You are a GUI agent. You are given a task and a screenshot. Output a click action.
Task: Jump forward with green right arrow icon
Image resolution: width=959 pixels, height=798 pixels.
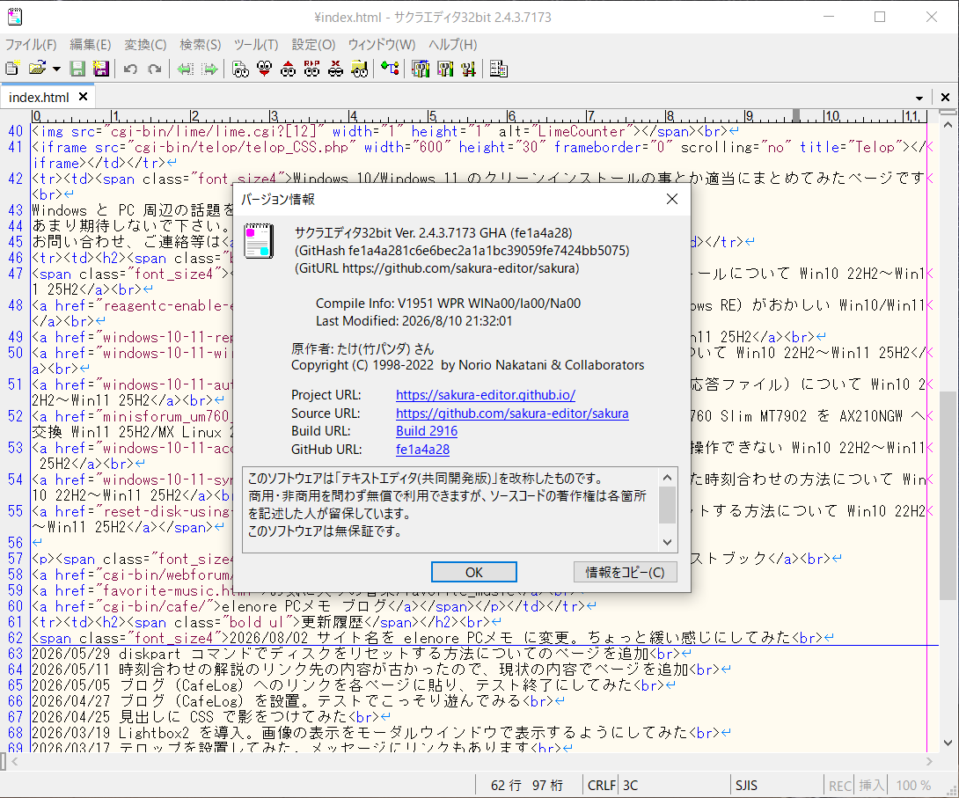[x=209, y=70]
